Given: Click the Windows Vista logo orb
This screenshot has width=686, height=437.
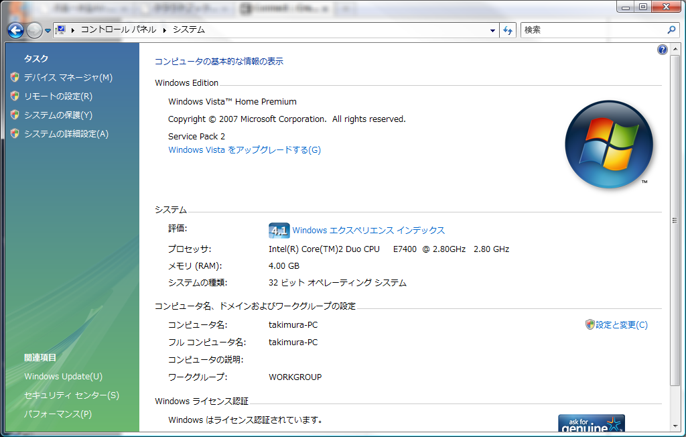Looking at the screenshot, I should pos(608,145).
